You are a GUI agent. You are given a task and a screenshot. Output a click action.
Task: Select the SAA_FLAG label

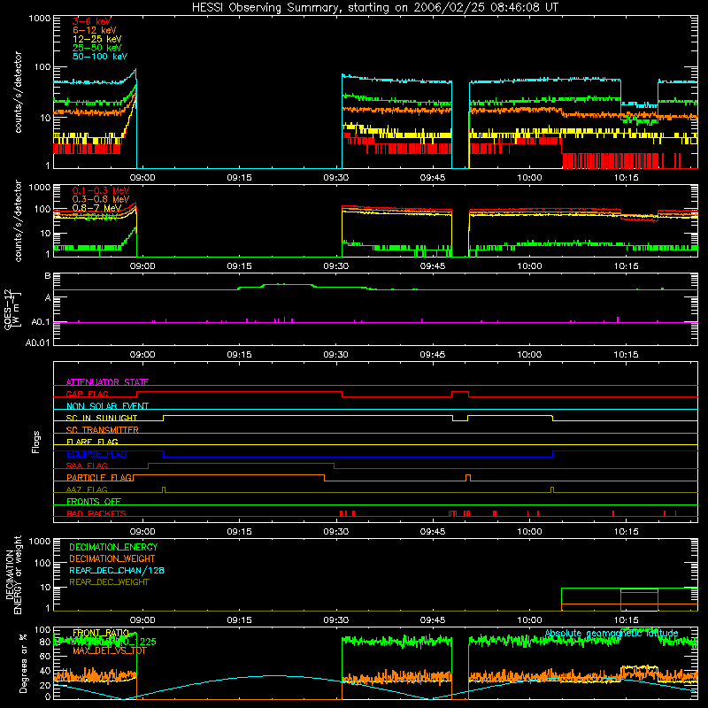pos(87,466)
